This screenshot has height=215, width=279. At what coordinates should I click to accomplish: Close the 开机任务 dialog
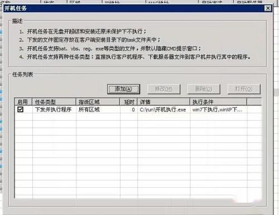(268, 8)
